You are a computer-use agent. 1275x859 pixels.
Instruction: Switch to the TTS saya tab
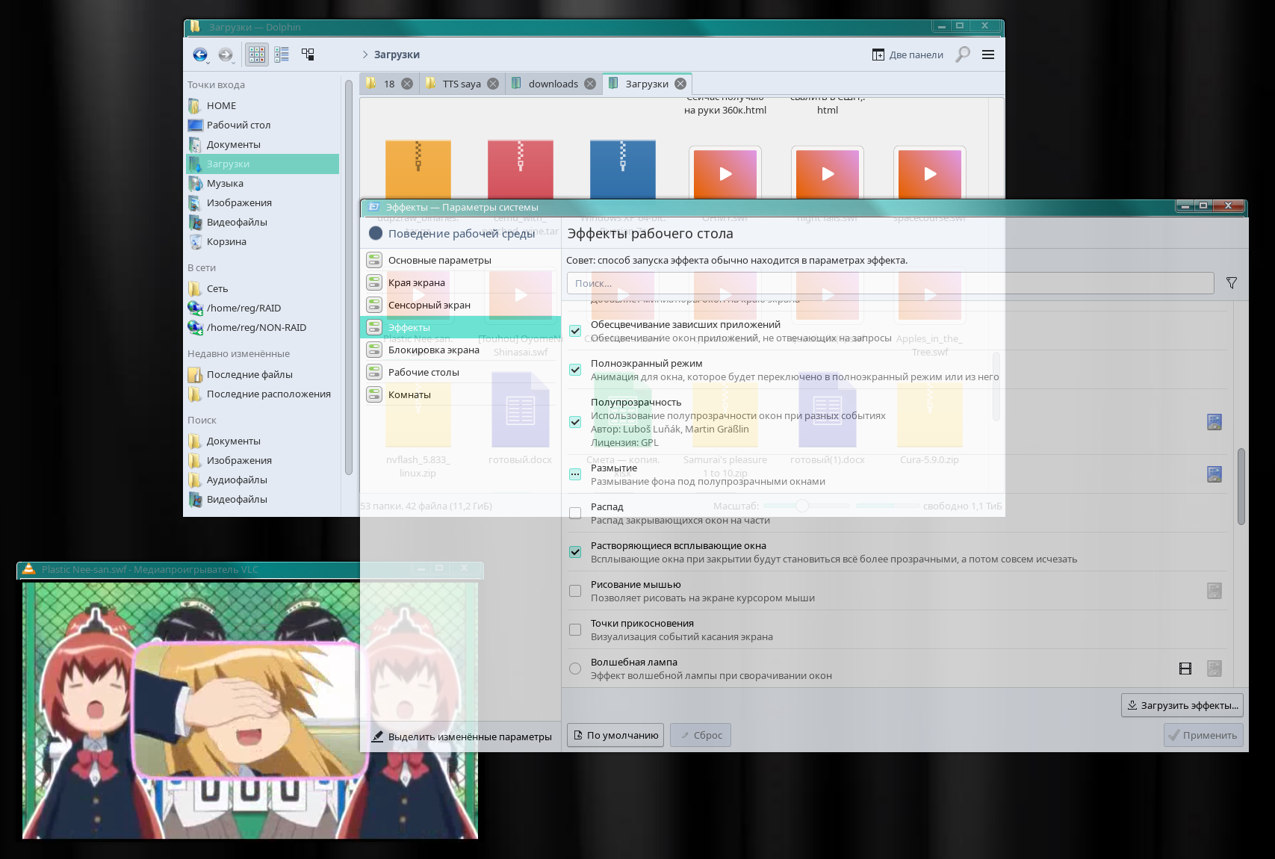(461, 84)
